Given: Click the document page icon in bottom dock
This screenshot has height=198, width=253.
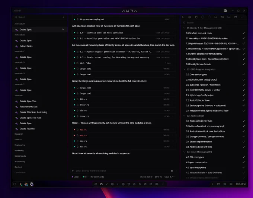Looking at the screenshot, I should [123, 184].
